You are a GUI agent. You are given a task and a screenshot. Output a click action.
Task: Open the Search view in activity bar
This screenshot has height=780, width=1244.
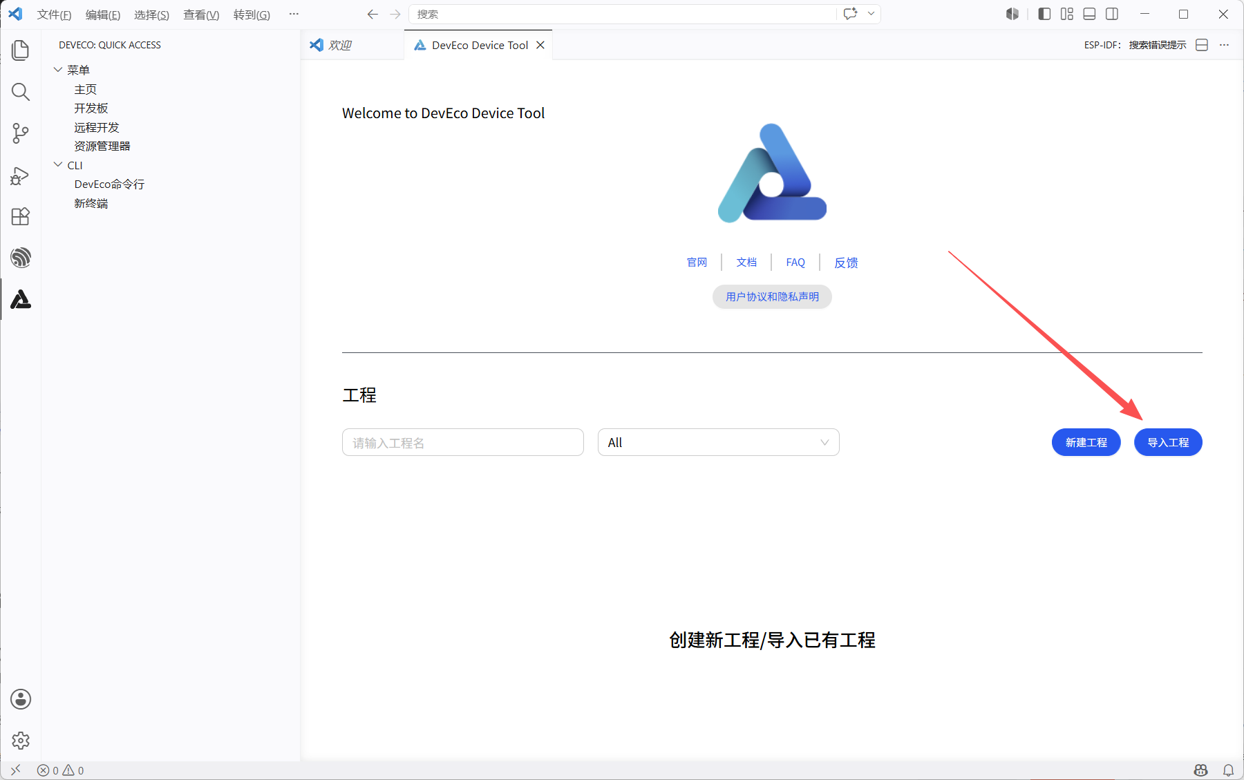(x=21, y=92)
